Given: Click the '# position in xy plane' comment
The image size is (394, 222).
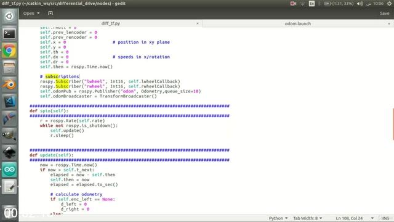Looking at the screenshot, I should (x=141, y=42).
